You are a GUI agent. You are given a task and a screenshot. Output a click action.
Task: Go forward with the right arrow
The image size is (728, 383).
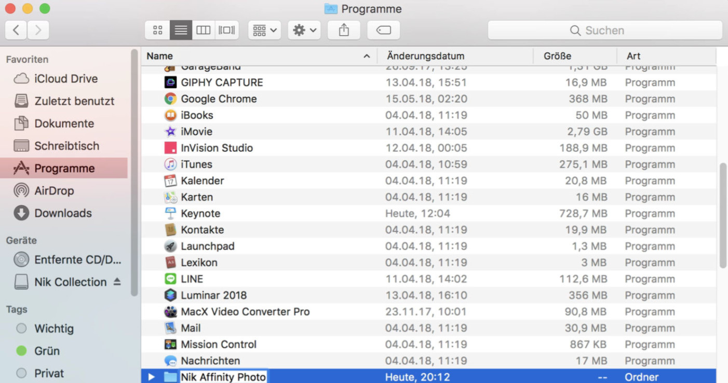click(38, 30)
